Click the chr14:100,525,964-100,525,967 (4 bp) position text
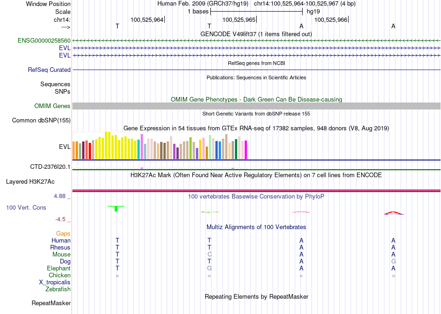This screenshot has width=441, height=314. (x=305, y=4)
